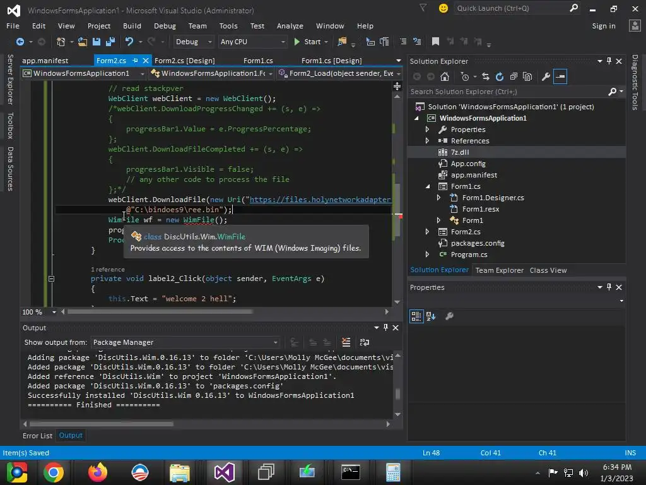Close the Form2.cs tab
Image resolution: width=646 pixels, height=485 pixels.
pyautogui.click(x=146, y=61)
